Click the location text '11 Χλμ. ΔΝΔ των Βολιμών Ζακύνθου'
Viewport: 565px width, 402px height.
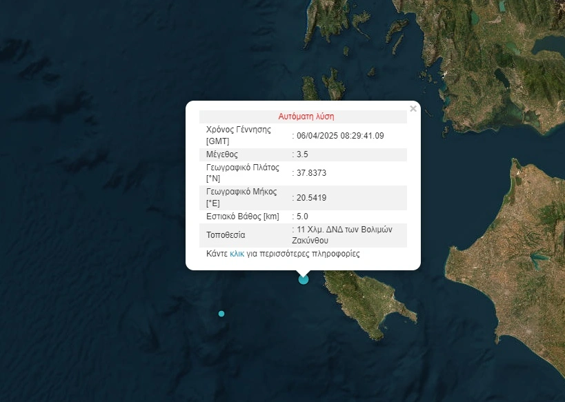[342, 235]
